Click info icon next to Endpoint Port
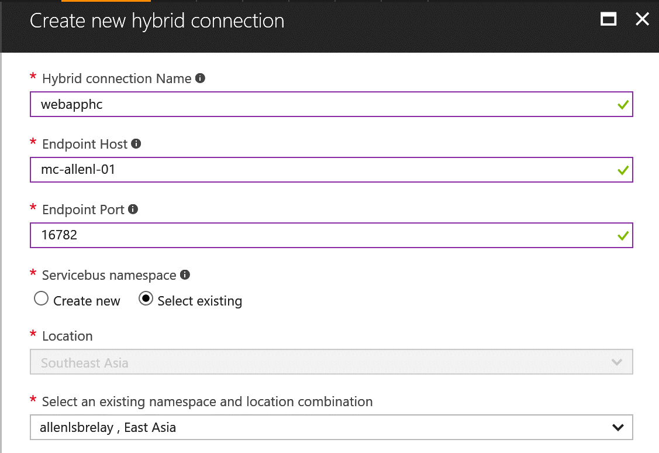Image resolution: width=659 pixels, height=453 pixels. click(133, 209)
